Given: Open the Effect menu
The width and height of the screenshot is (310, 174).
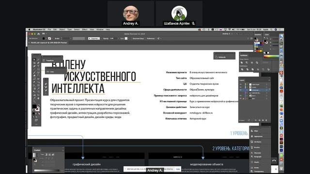Looking at the screenshot, I should coord(85,29).
